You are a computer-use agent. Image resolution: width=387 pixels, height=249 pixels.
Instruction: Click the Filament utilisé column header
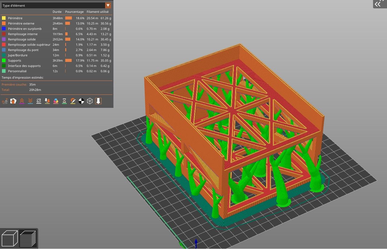[x=98, y=12]
